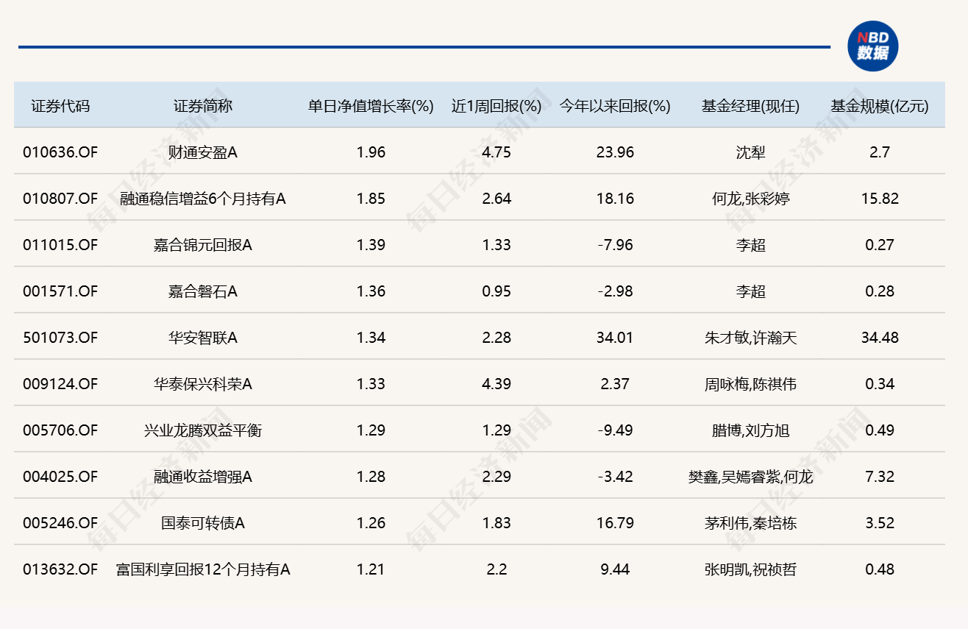Image resolution: width=968 pixels, height=629 pixels.
Task: Select fund size 15.82
Action: pyautogui.click(x=880, y=199)
